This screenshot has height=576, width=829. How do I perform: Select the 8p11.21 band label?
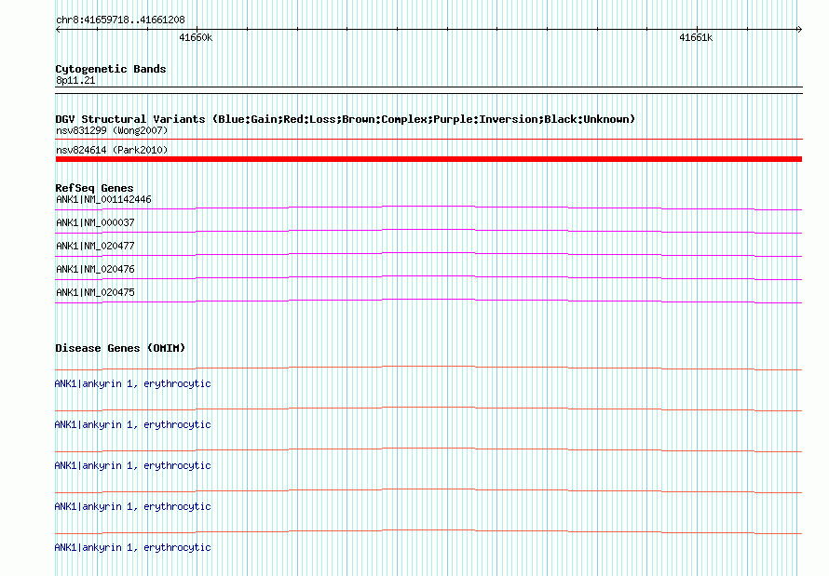tap(75, 80)
